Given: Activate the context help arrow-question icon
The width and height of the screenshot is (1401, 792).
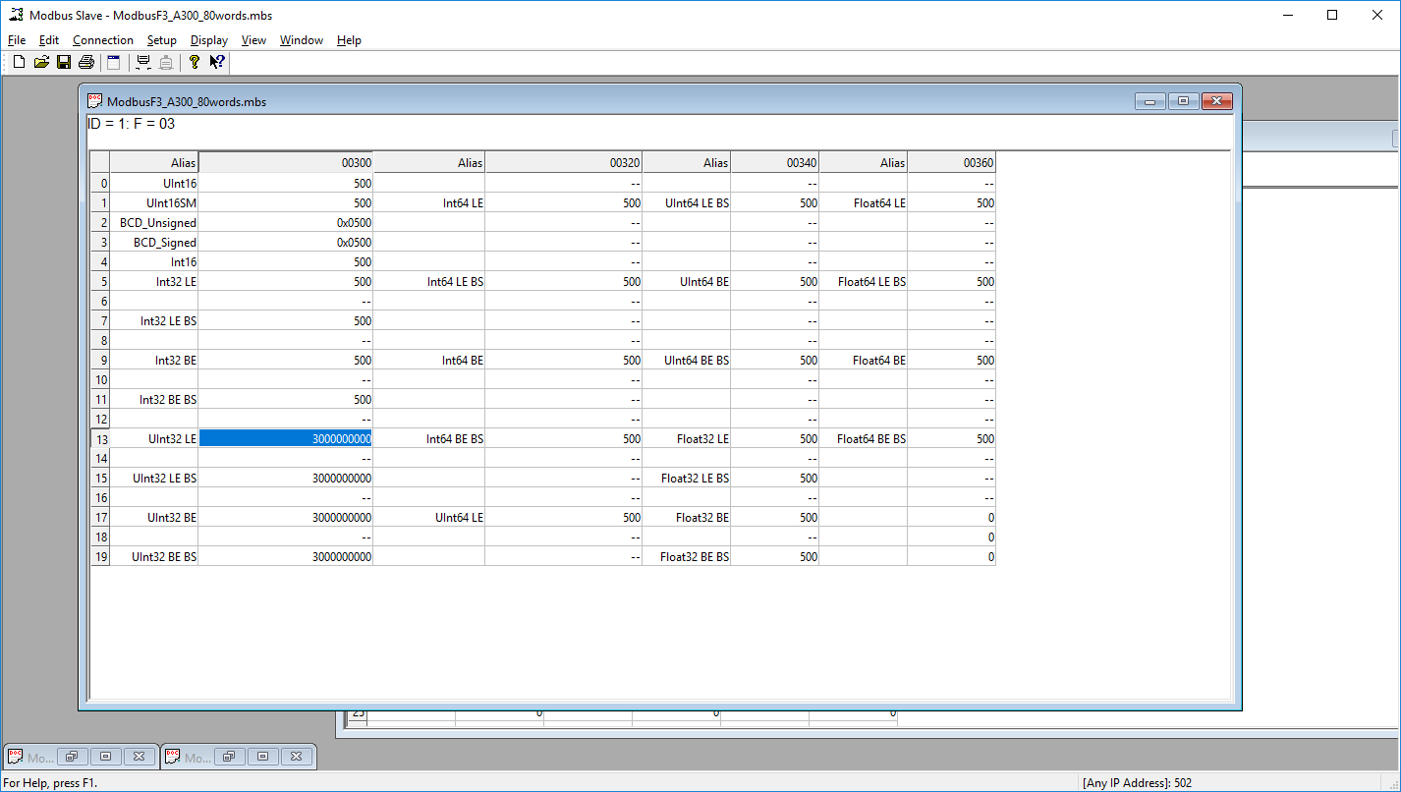Looking at the screenshot, I should tap(217, 63).
